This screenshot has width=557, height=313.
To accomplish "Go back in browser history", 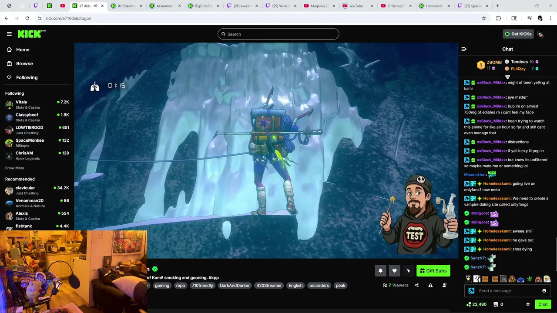I will coord(6,18).
